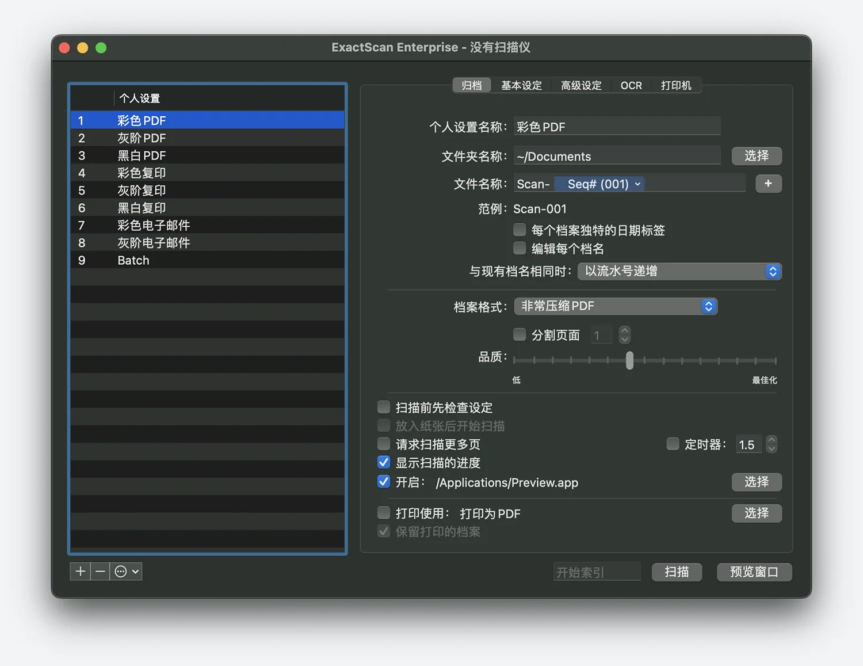Select the 灰阶复印 profile

point(207,190)
